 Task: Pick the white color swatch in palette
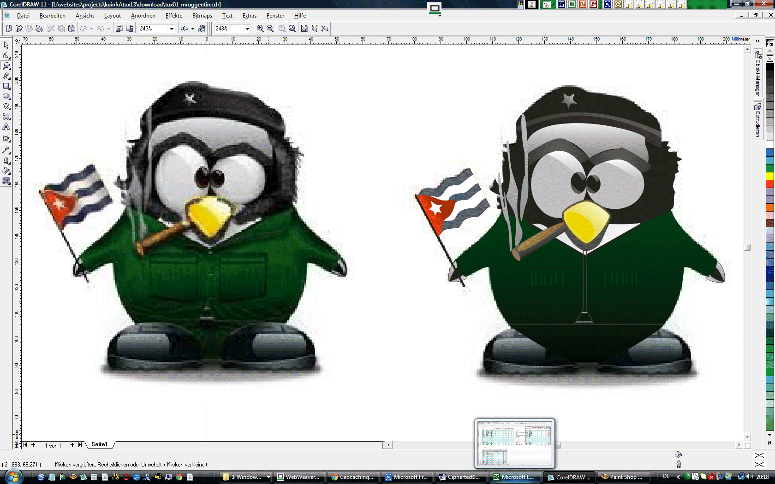point(770,144)
